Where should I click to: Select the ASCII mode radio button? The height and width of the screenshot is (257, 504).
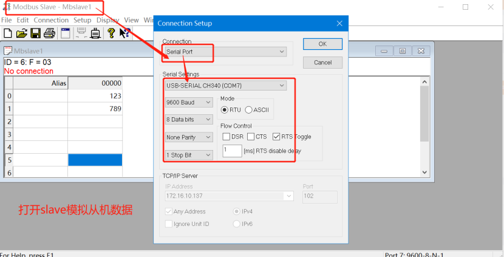click(249, 110)
